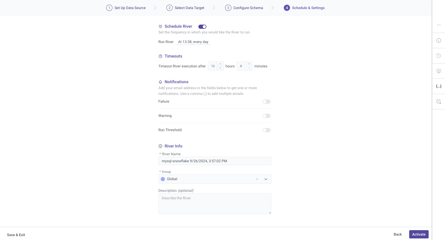Open the monitor activity icon in sidebar
Image resolution: width=445 pixels, height=240 pixels.
coord(439,71)
